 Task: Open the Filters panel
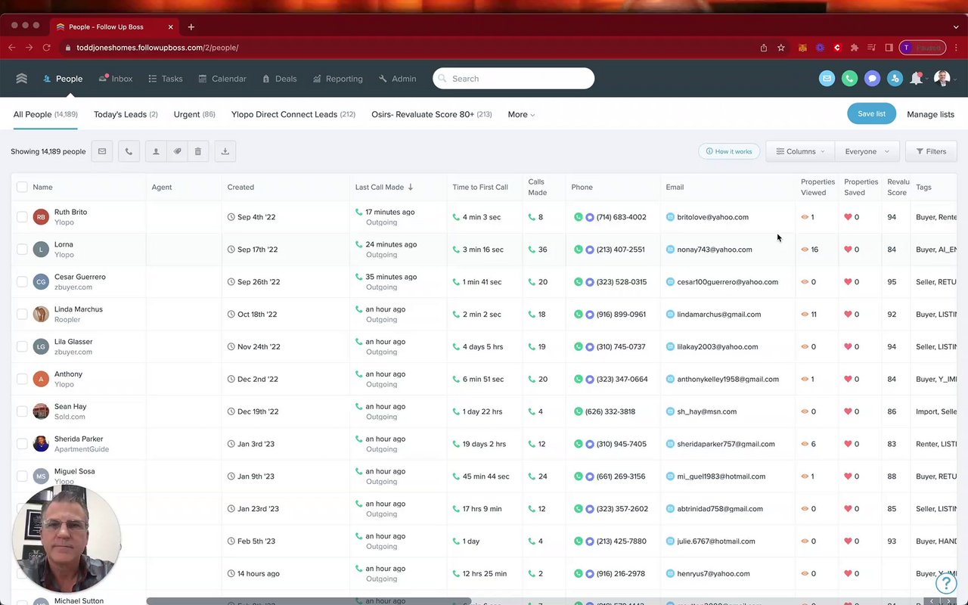[931, 151]
